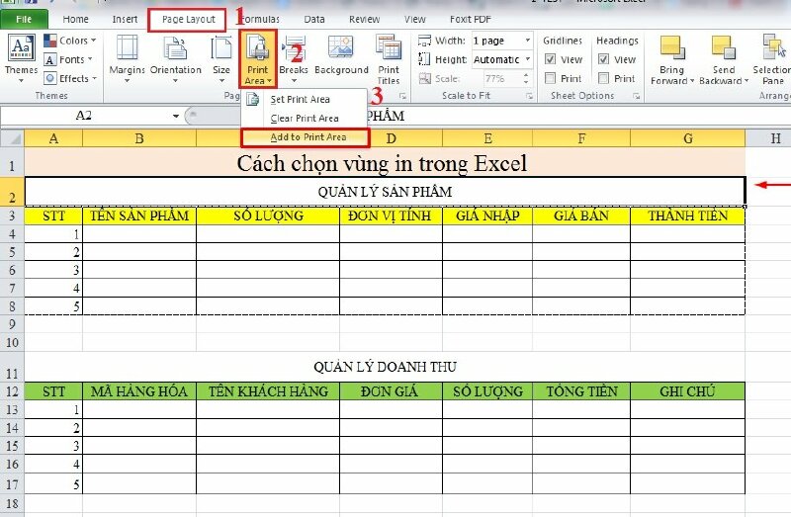
Task: Switch to the View tab
Action: pos(414,19)
